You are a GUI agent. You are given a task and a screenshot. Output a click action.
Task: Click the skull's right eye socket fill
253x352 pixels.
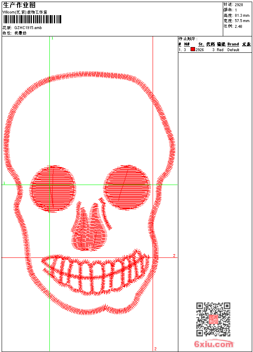(x=126, y=187)
